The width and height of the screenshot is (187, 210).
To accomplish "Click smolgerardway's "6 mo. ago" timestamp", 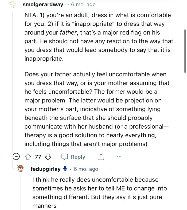I will (x=83, y=5).
